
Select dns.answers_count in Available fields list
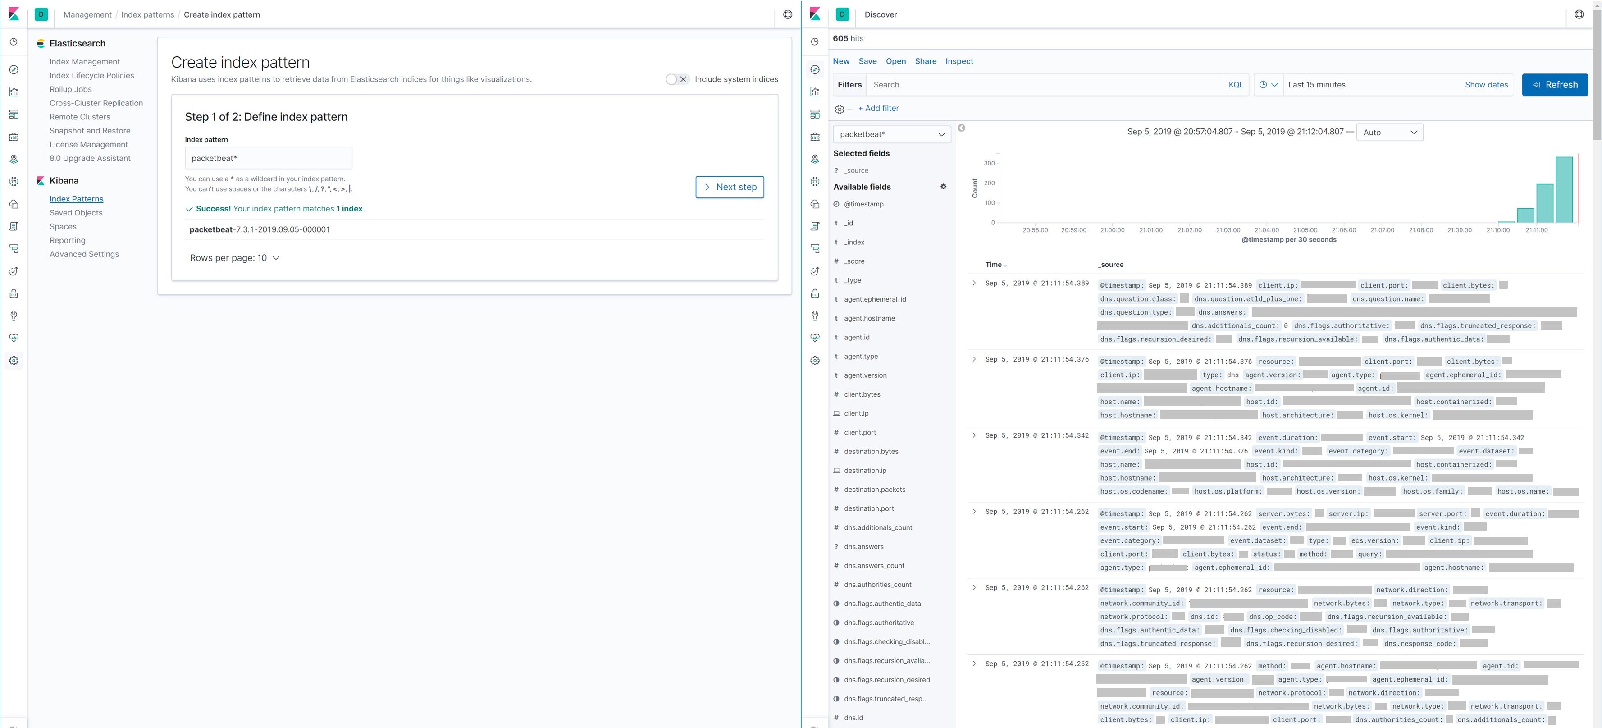[x=874, y=566]
